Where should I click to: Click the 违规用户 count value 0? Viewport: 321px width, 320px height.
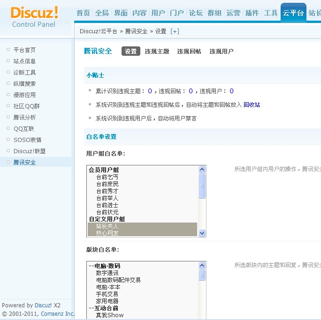tap(231, 91)
